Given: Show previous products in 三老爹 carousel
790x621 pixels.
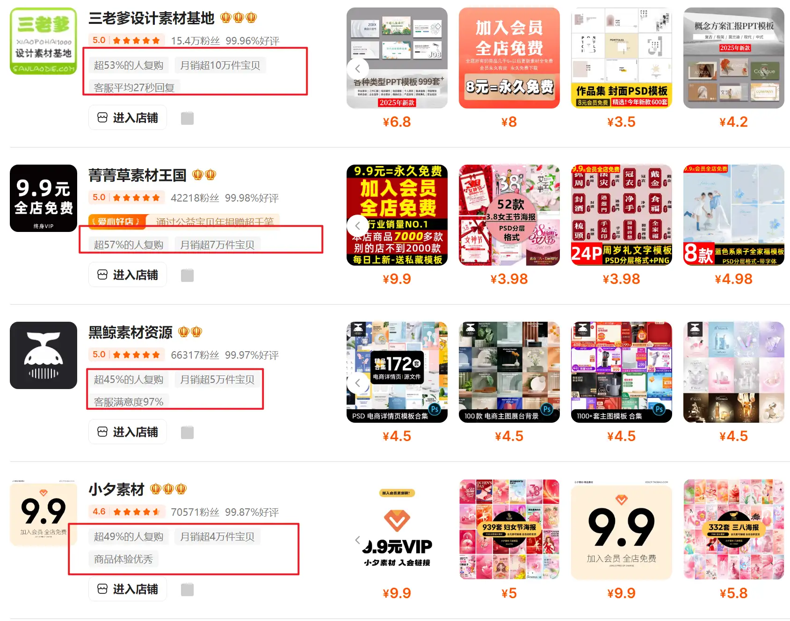Looking at the screenshot, I should (x=358, y=69).
